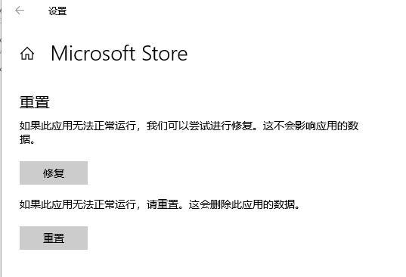
Task: Click the word Microsoft in the heading
Action: [93, 54]
